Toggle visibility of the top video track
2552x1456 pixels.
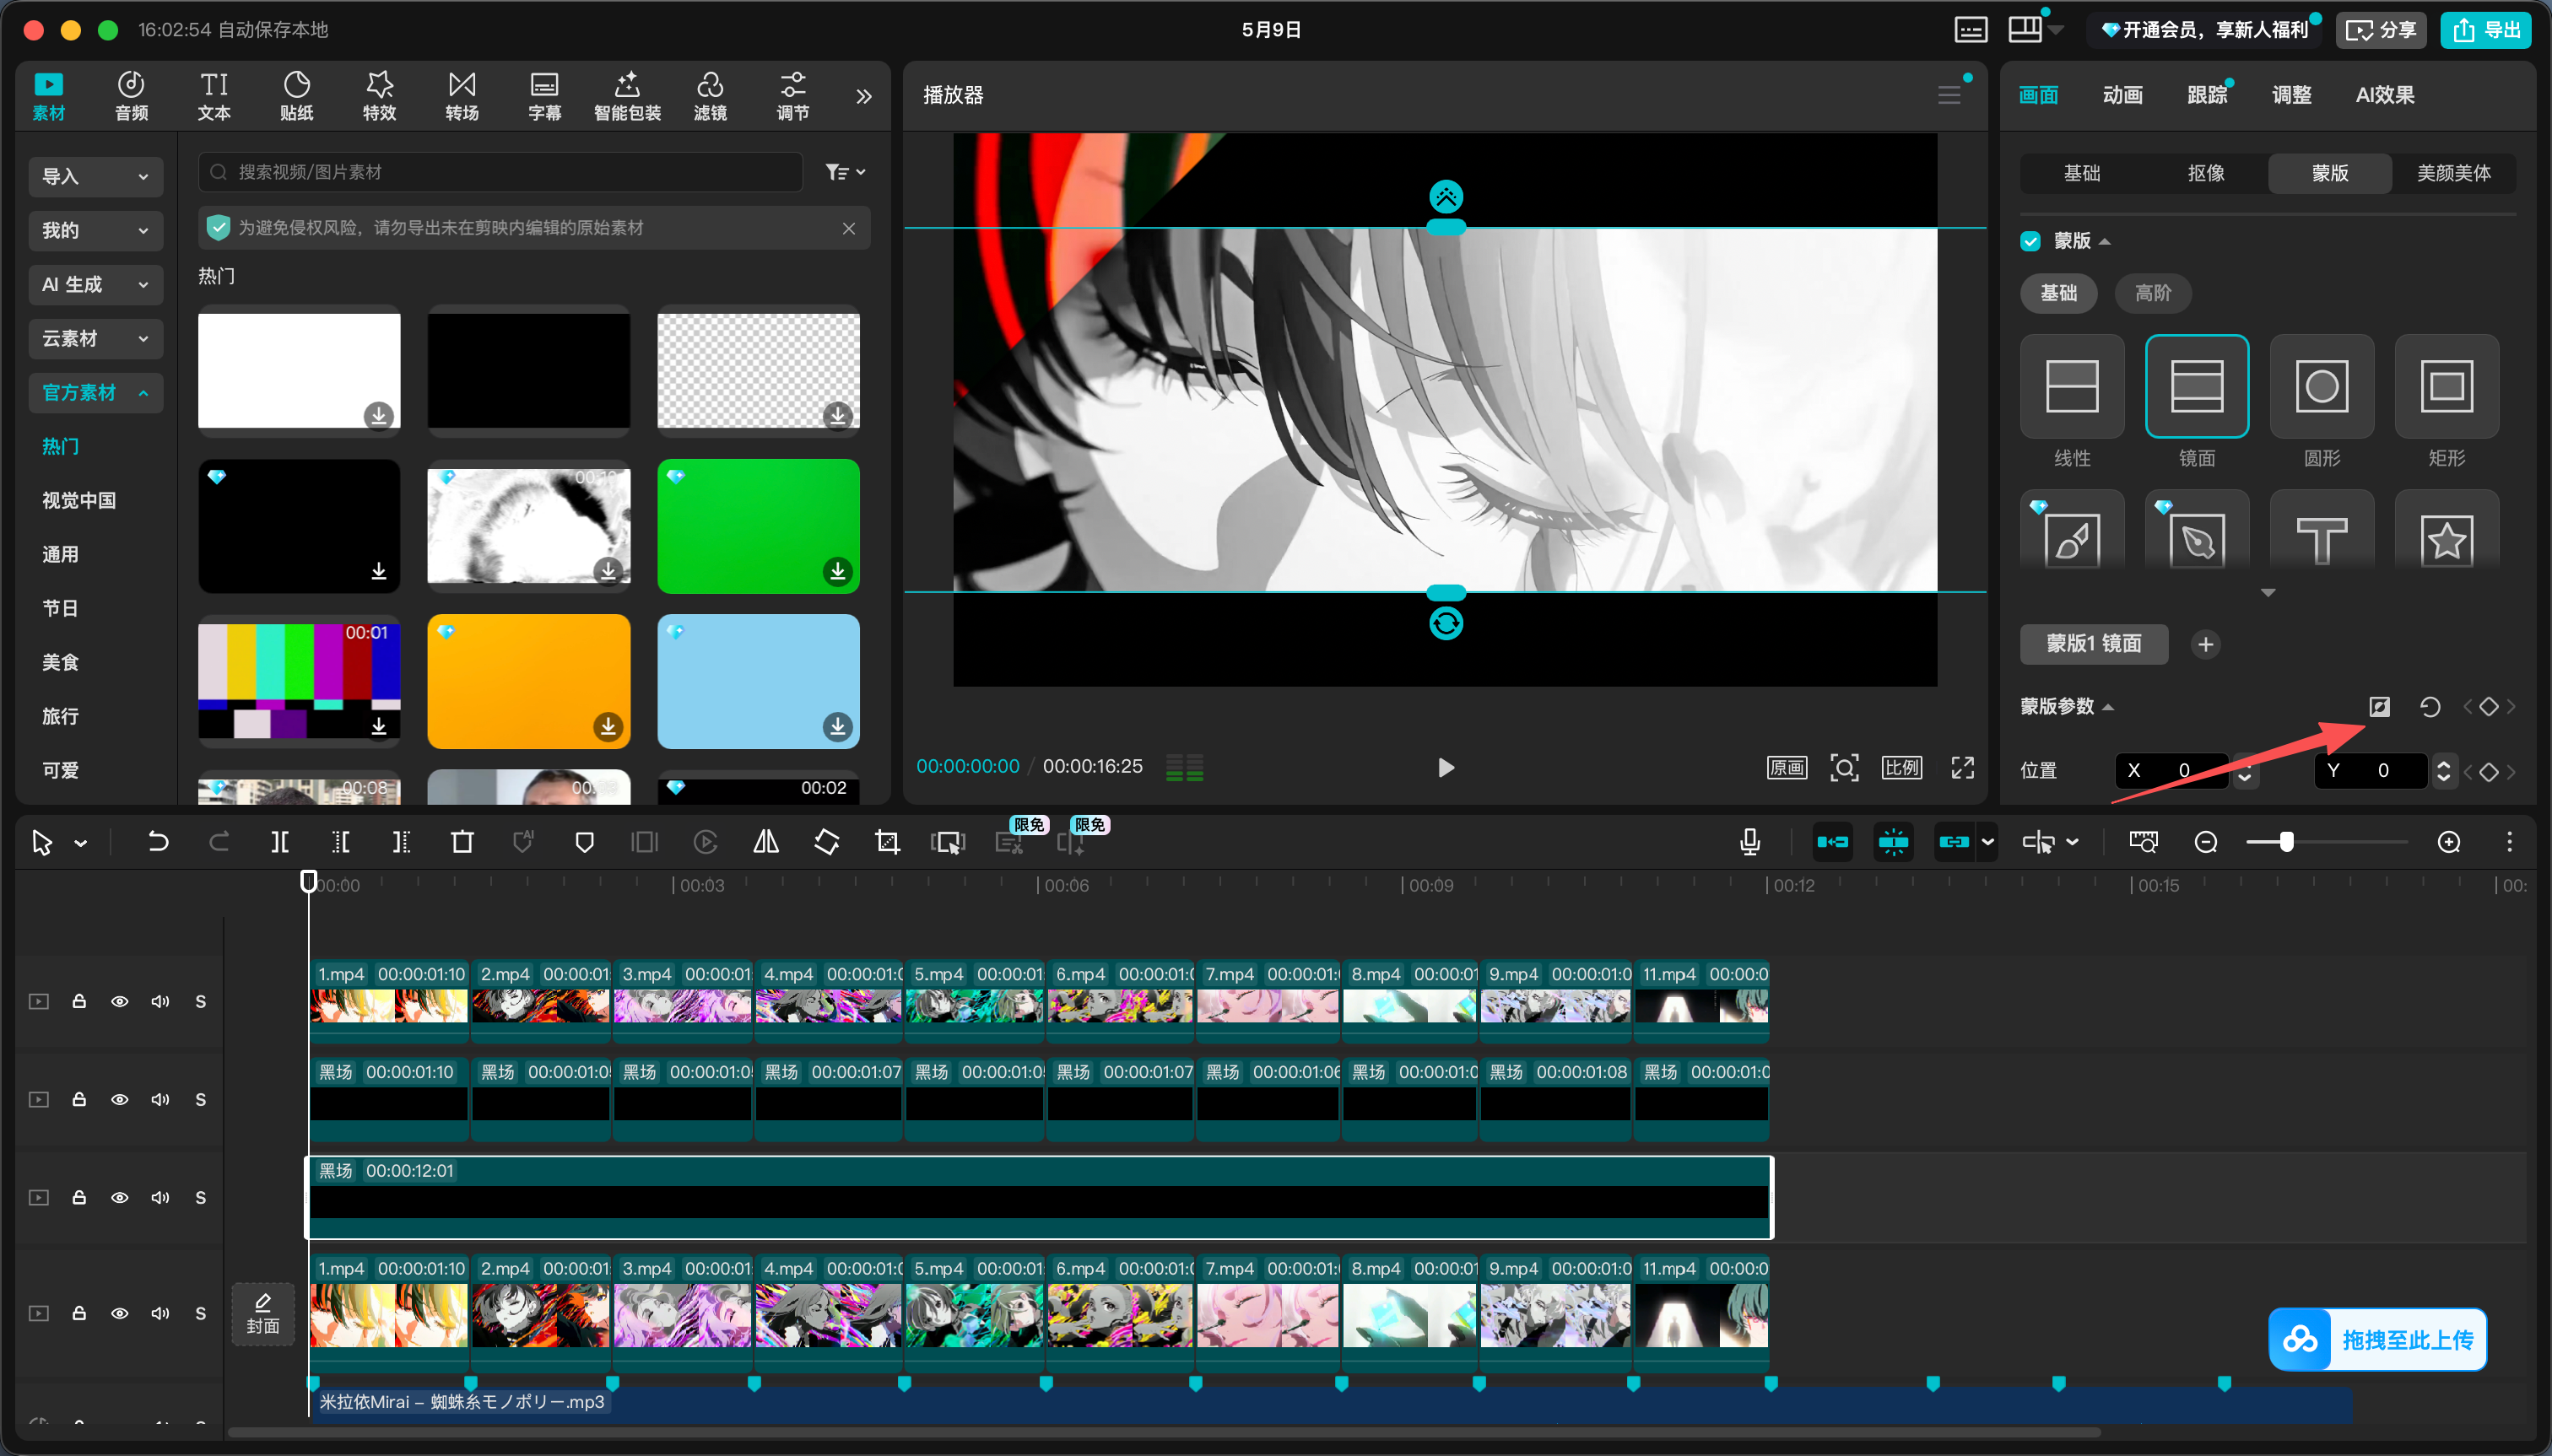119,1001
